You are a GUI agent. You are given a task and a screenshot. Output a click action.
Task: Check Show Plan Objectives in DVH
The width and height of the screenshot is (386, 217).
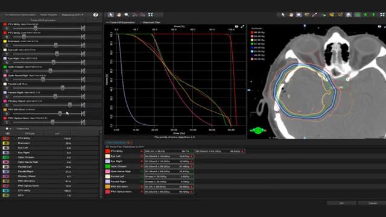[107, 146]
